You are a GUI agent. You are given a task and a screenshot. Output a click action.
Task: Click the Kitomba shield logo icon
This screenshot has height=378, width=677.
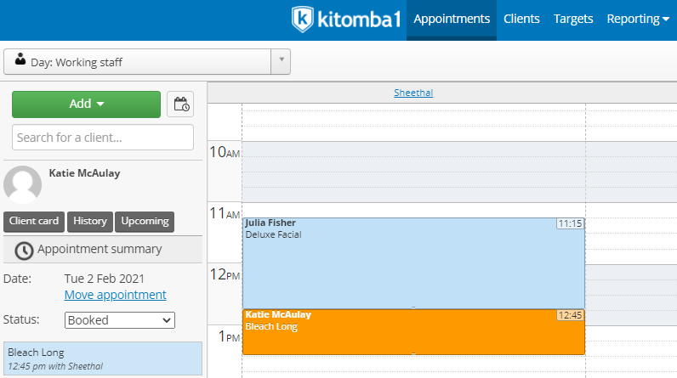click(x=302, y=19)
